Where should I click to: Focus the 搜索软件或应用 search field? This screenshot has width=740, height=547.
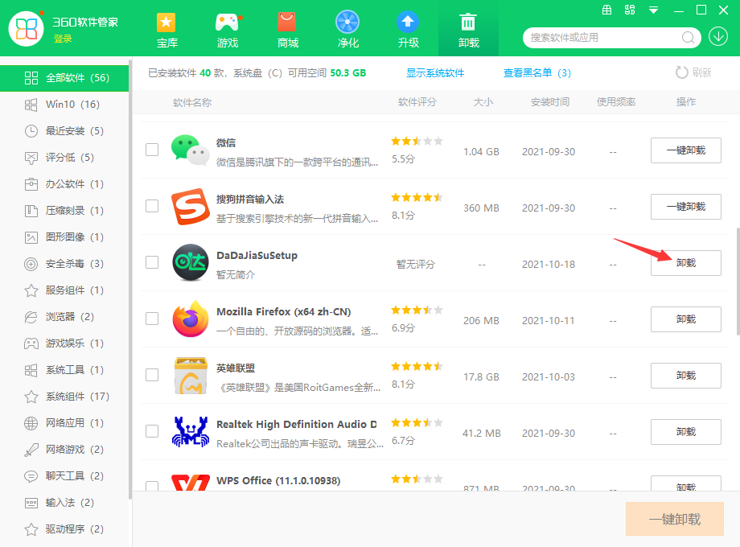(x=604, y=37)
